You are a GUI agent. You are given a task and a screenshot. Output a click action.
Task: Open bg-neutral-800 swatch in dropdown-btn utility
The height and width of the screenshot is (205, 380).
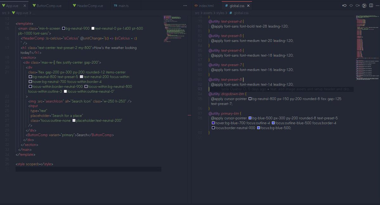click(x=250, y=99)
